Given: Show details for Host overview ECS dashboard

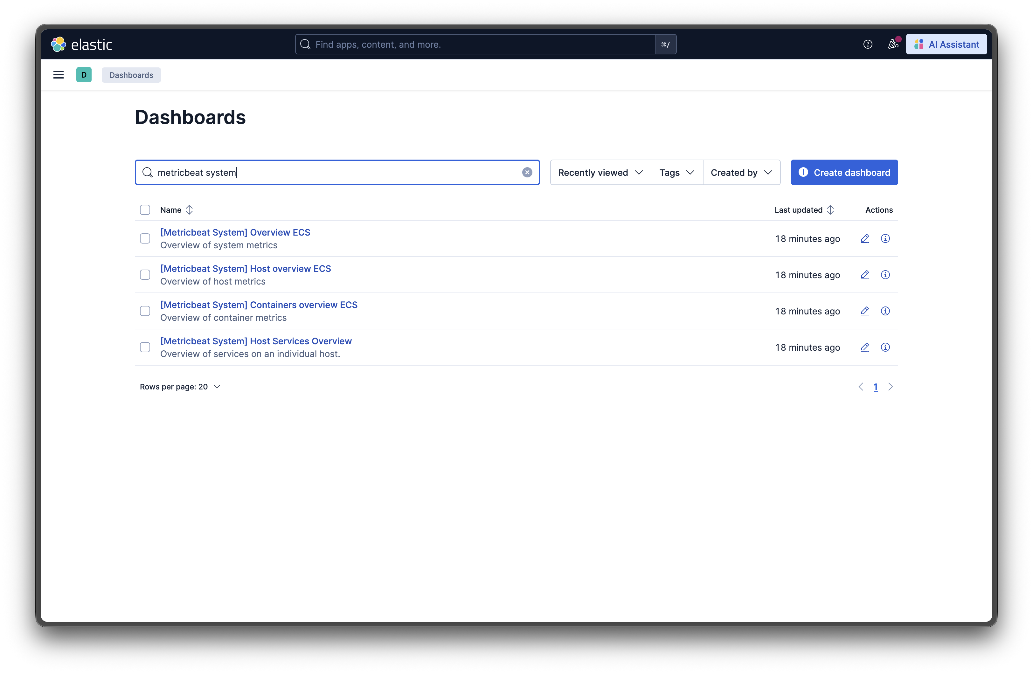Looking at the screenshot, I should [885, 275].
